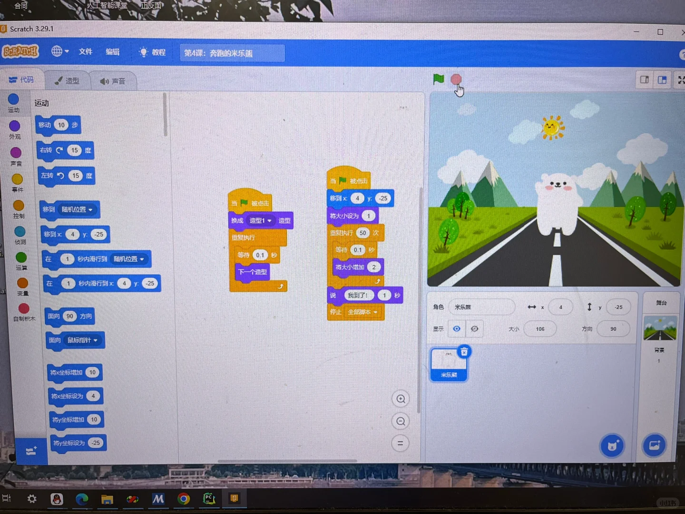The height and width of the screenshot is (514, 685).
Task: Open the 文件 menu
Action: [85, 51]
